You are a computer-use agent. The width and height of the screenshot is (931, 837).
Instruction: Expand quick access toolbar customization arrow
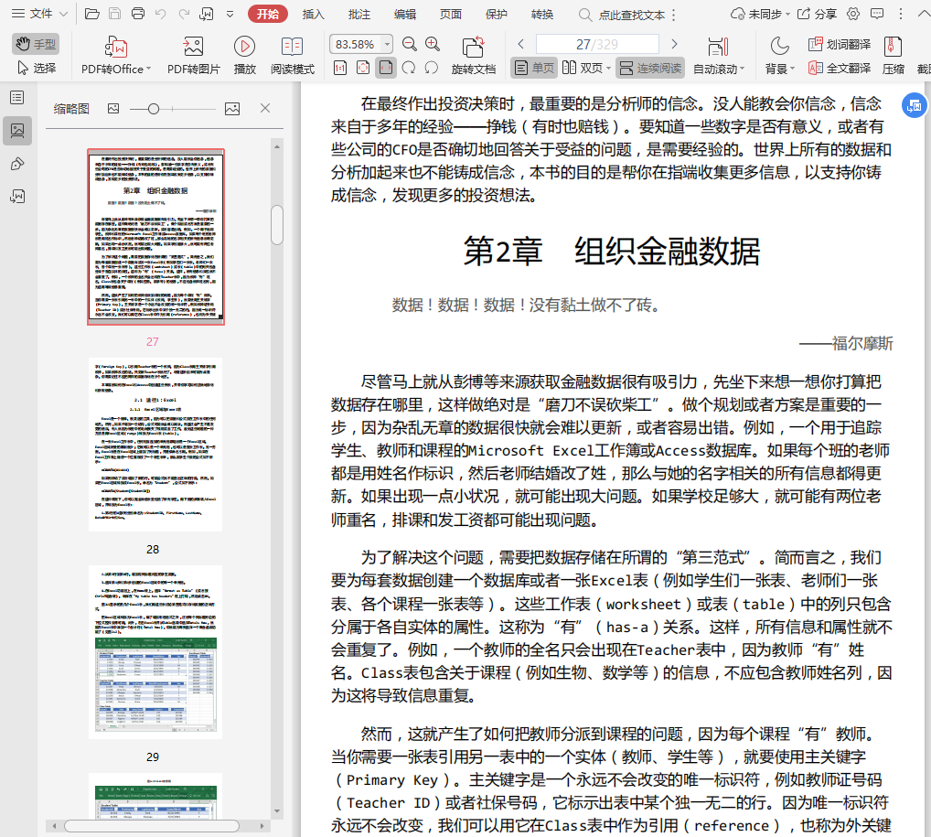click(230, 15)
